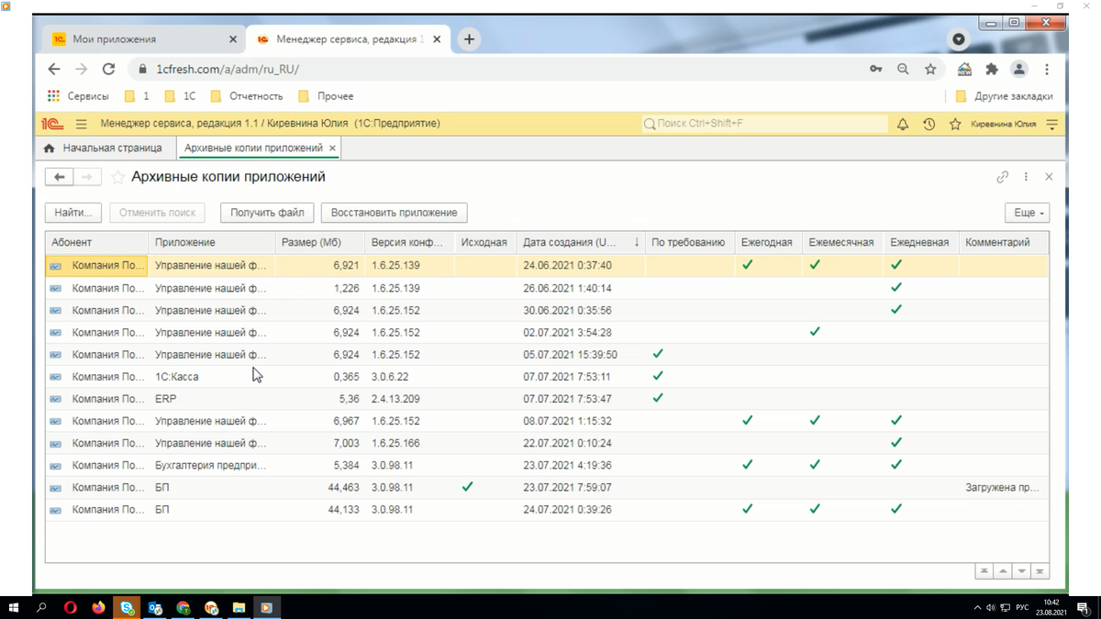Move one row down in the list

[x=1021, y=570]
